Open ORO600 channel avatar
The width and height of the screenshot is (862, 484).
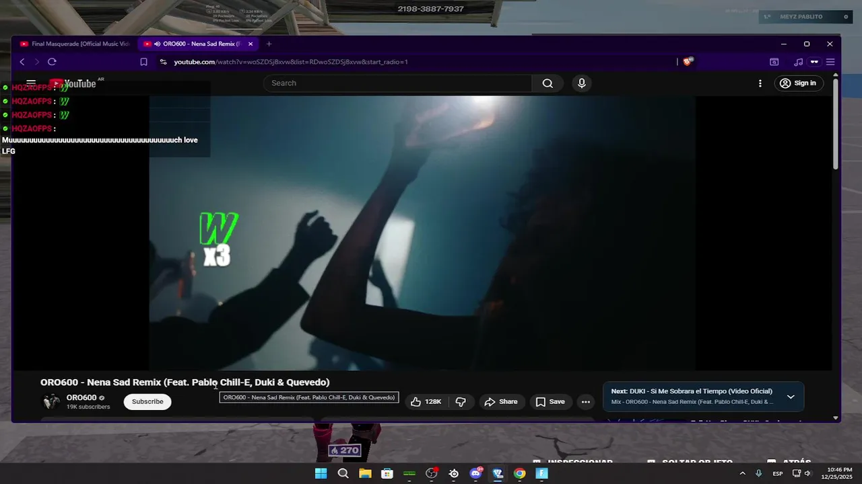tap(51, 401)
